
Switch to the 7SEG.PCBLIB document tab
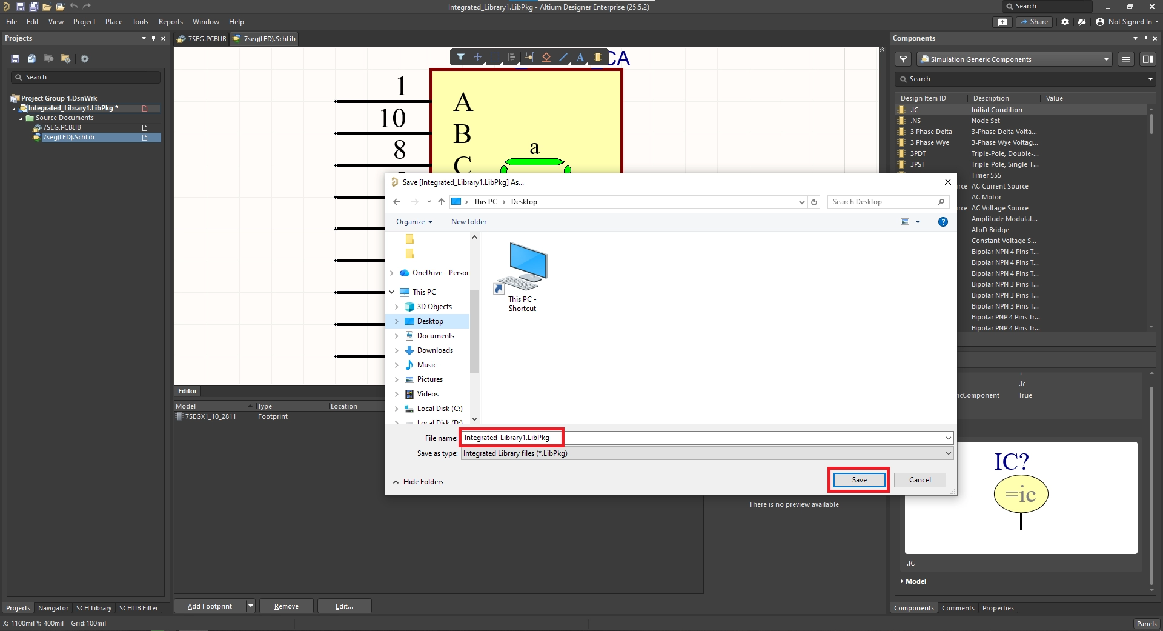(202, 39)
